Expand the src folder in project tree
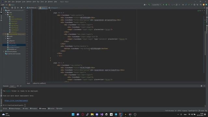The width and height of the screenshot is (208, 117). click(6, 38)
